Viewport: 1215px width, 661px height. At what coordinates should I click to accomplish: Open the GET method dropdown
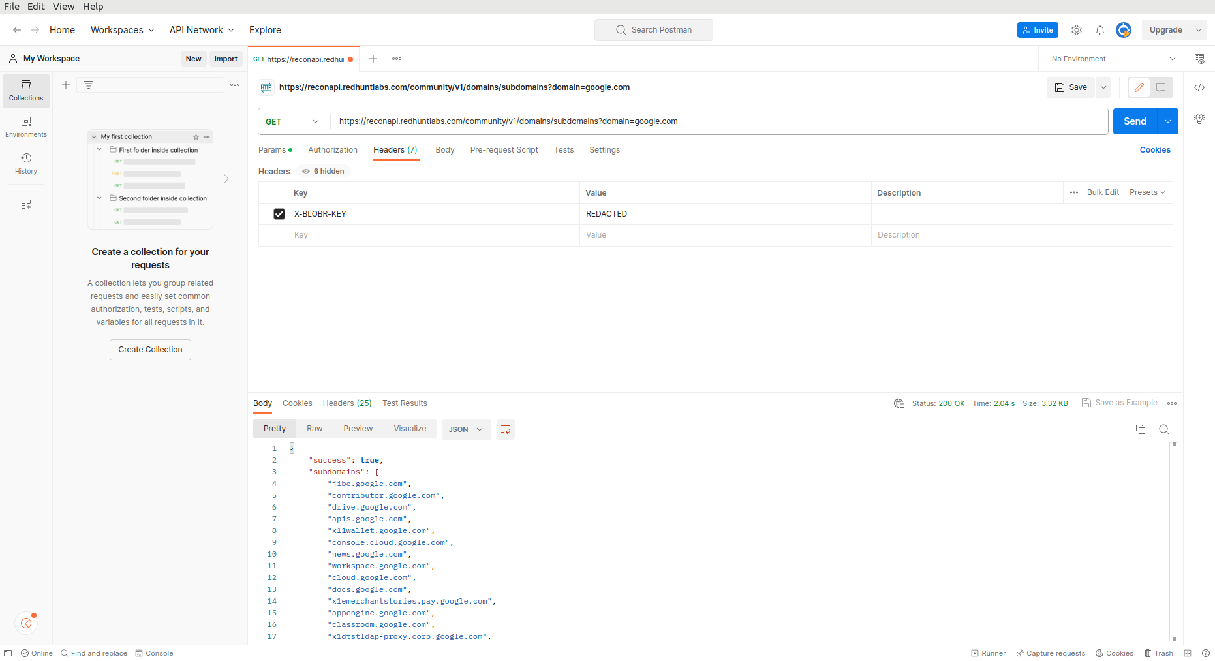(x=293, y=121)
